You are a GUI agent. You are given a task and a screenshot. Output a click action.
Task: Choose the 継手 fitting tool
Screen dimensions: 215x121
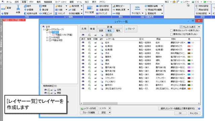tap(28, 6)
